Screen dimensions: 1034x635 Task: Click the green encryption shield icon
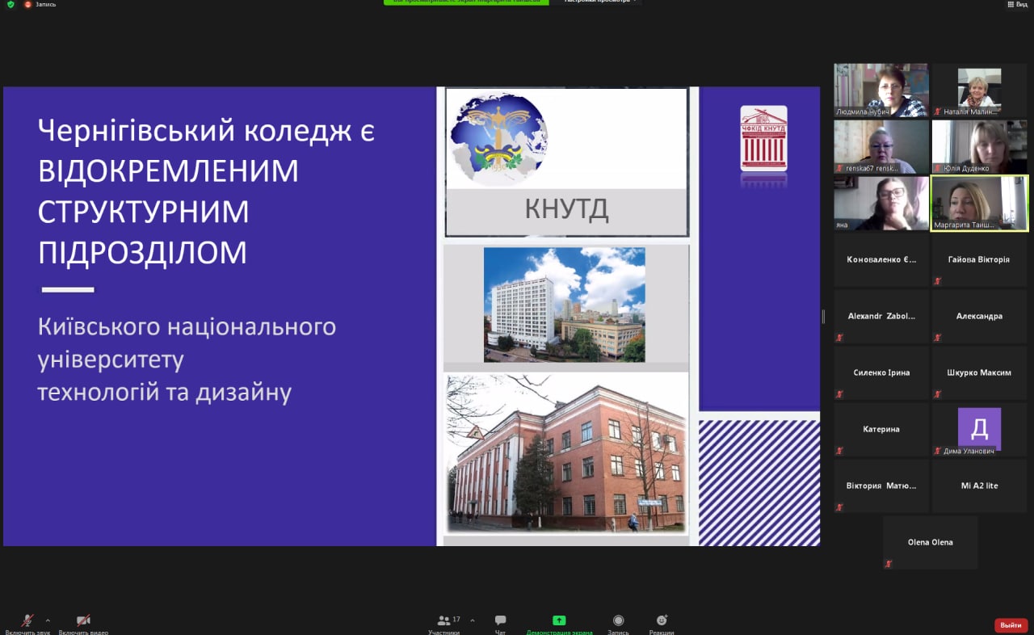(11, 4)
